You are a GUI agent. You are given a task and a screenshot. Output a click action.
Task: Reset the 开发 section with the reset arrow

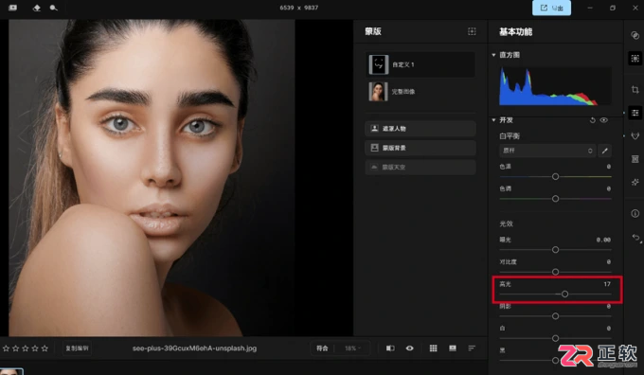(592, 120)
